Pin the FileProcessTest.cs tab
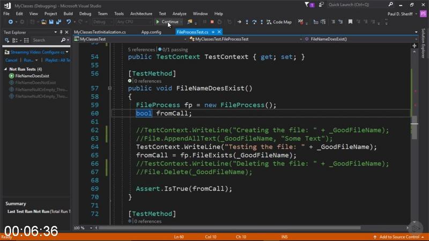Screen dimensions: 429x241 coord(213,32)
